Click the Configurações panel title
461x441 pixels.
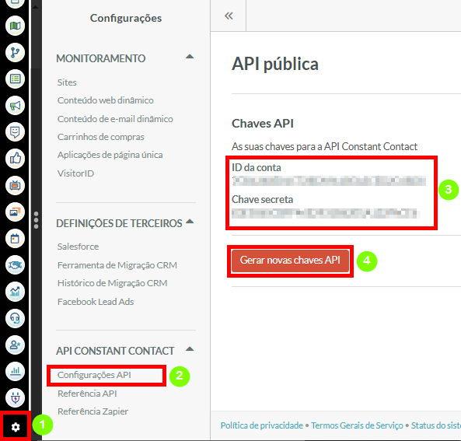(x=126, y=18)
